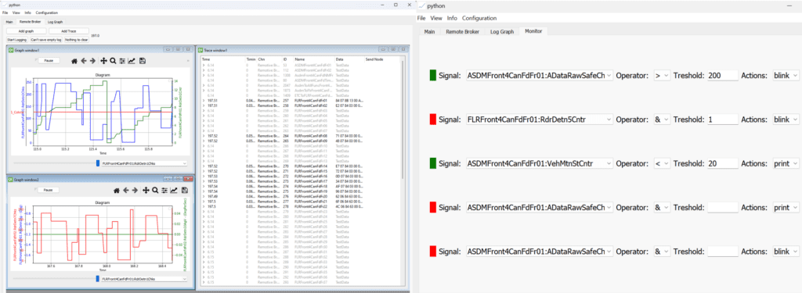Open signal dropdown below Graph window1 plot
Screen dimensions: 802x293
144,163
